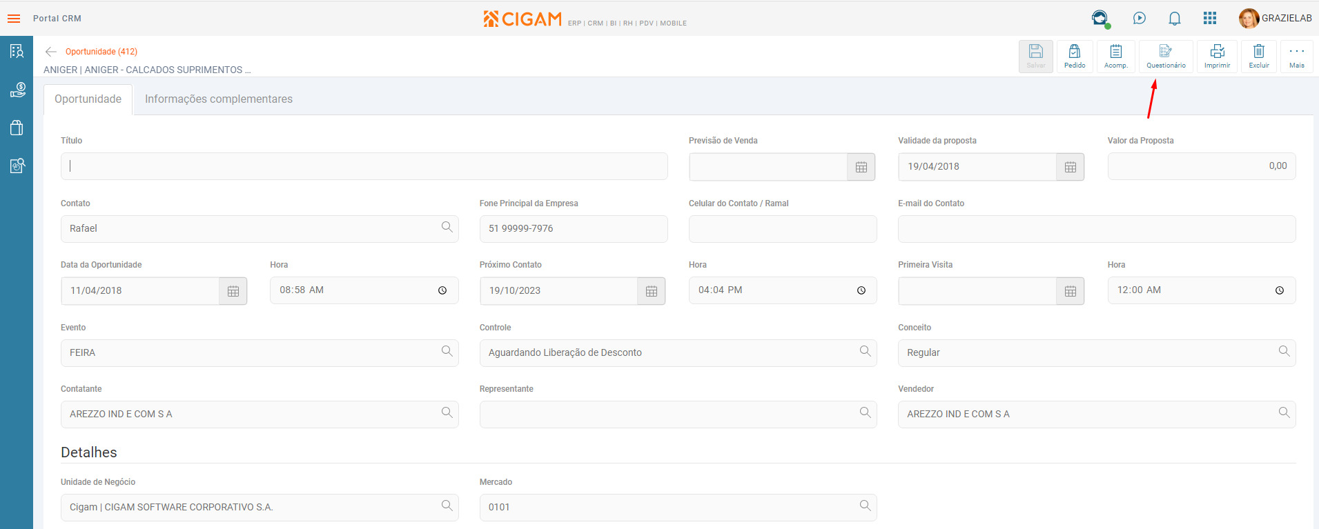Search Evento field lookup magnifier
This screenshot has width=1319, height=529.
(x=447, y=352)
